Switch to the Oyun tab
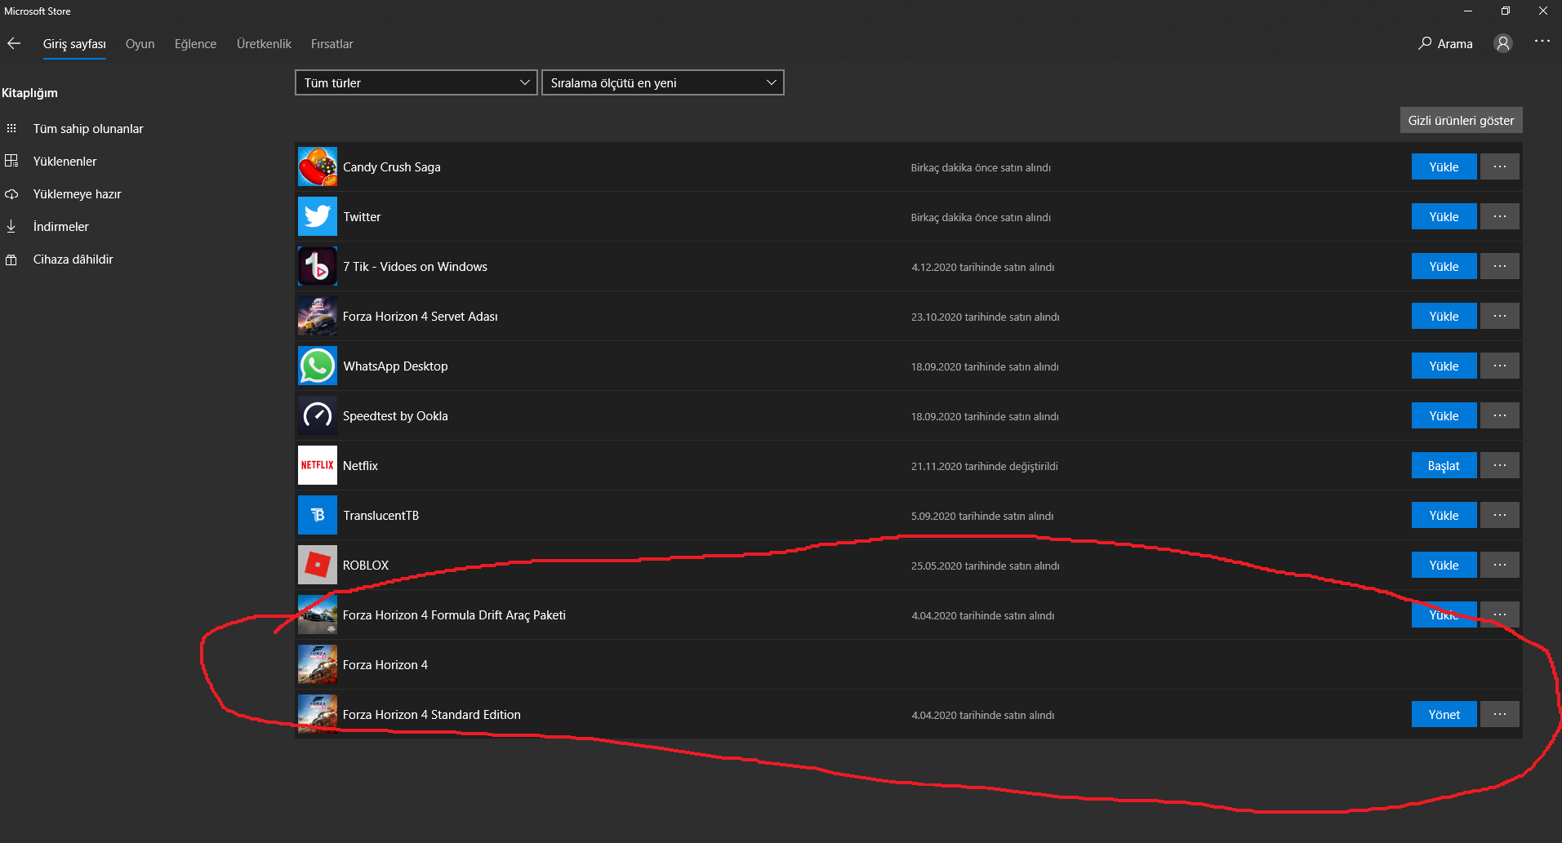 [140, 44]
